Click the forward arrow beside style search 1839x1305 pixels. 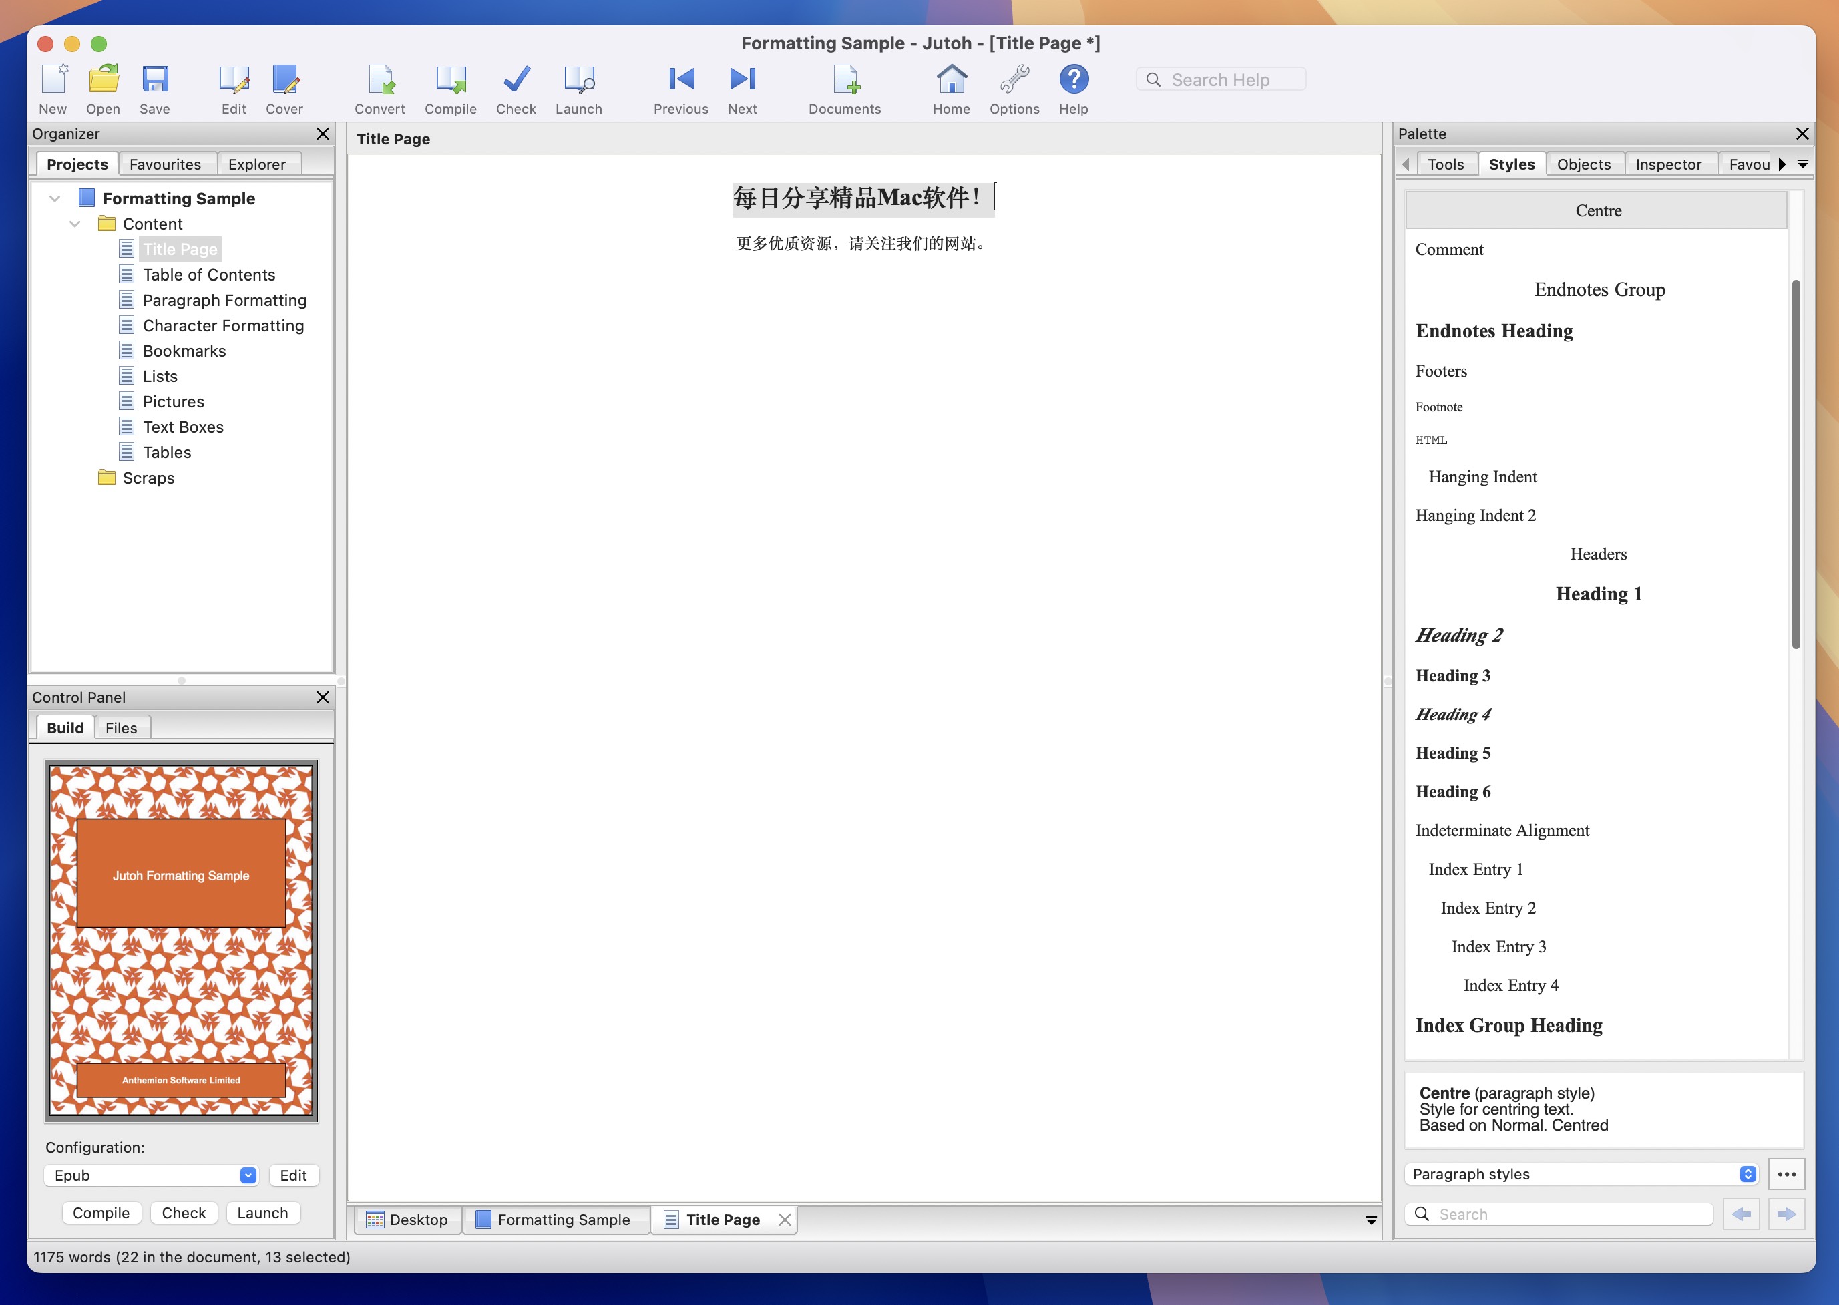pos(1787,1214)
